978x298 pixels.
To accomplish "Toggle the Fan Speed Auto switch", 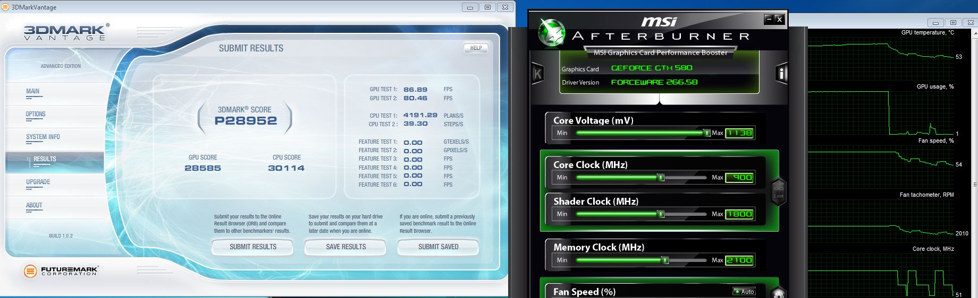I will pyautogui.click(x=744, y=292).
